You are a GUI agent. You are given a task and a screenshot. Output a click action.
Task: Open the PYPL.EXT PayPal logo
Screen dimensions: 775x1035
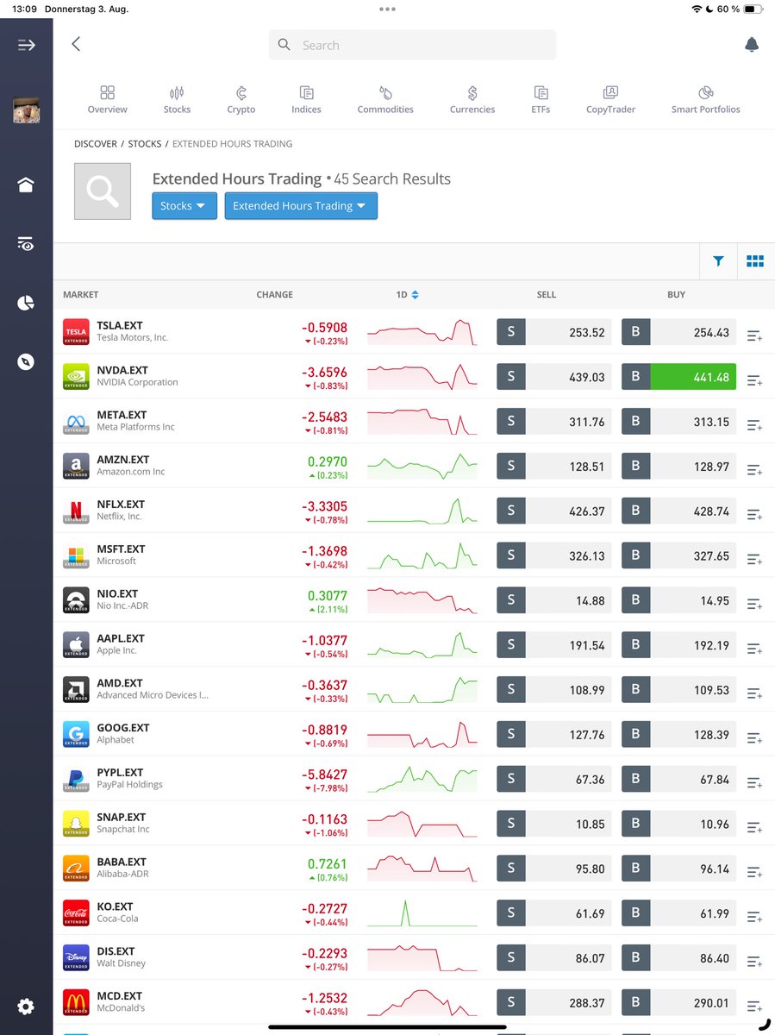[76, 779]
